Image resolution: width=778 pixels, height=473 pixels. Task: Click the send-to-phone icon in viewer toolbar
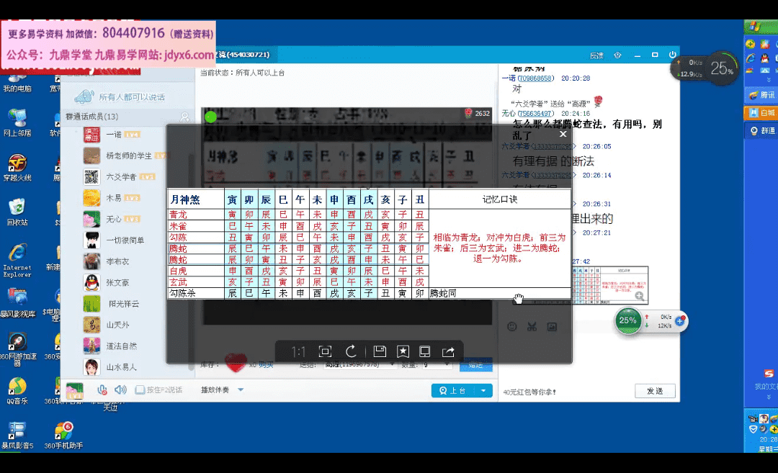coord(425,351)
